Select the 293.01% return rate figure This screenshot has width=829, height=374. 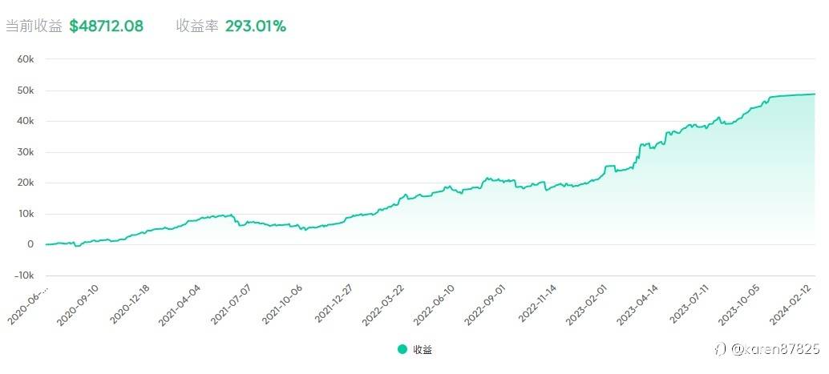coord(255,26)
